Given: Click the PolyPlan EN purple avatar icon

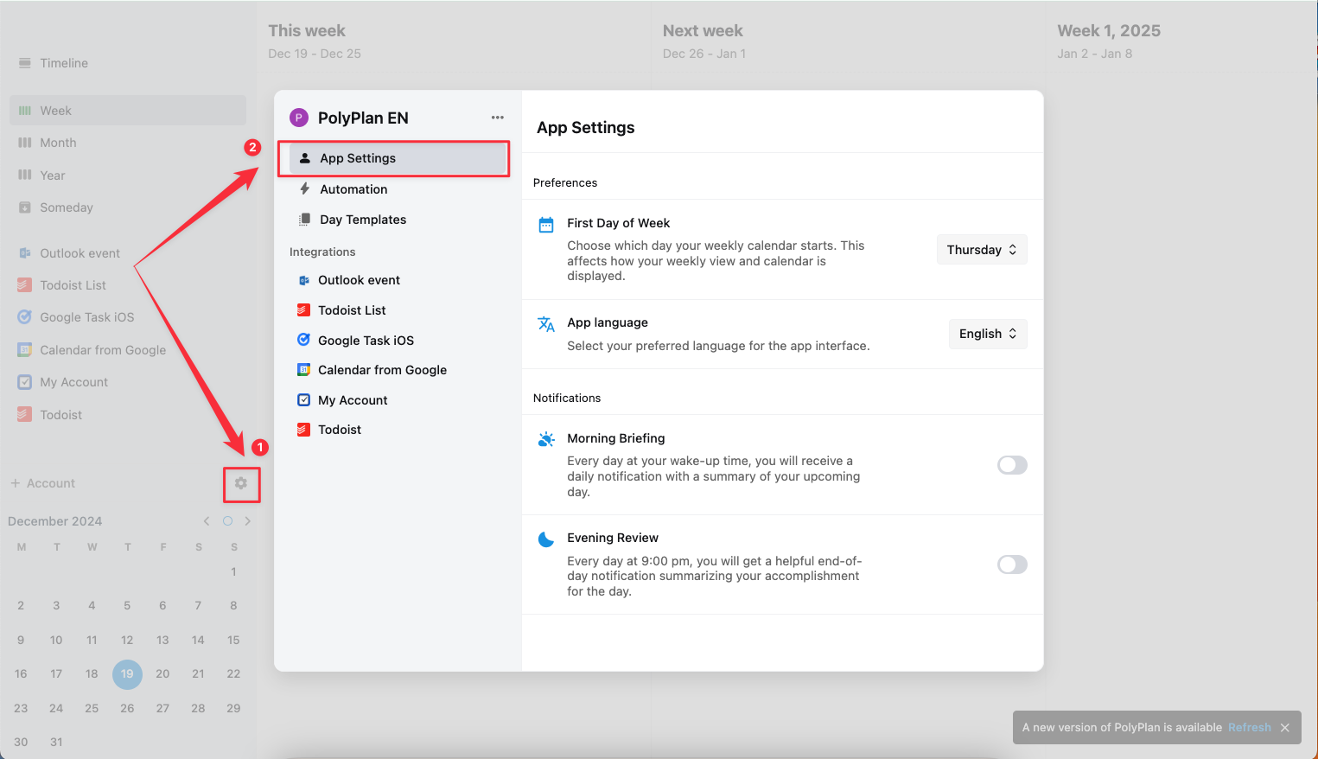Looking at the screenshot, I should (x=299, y=118).
